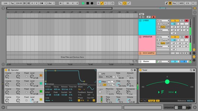
Task: Disable the Operator Filter checkbox
Action: click(x=100, y=82)
